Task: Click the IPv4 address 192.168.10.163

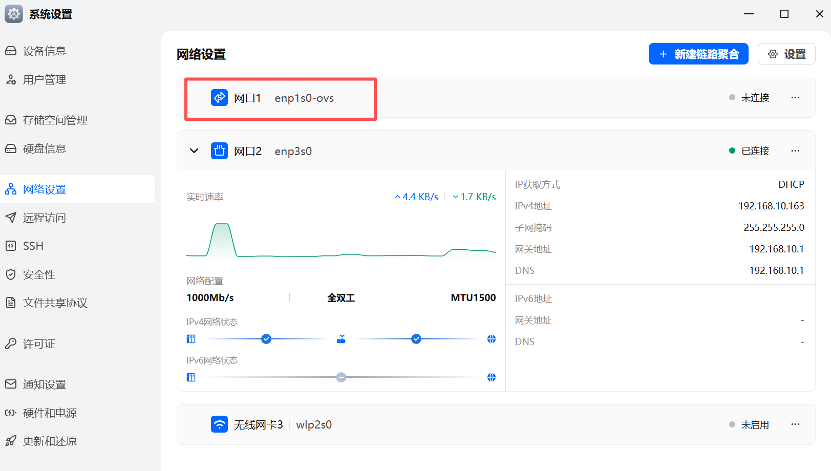Action: click(771, 206)
